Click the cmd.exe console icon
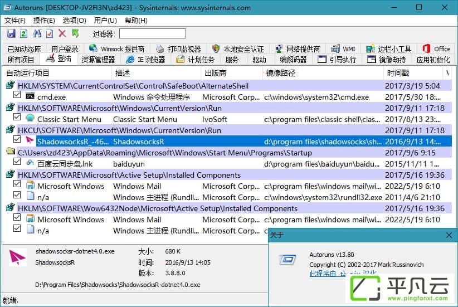Viewport: 458px width, 307px height. tap(30, 96)
